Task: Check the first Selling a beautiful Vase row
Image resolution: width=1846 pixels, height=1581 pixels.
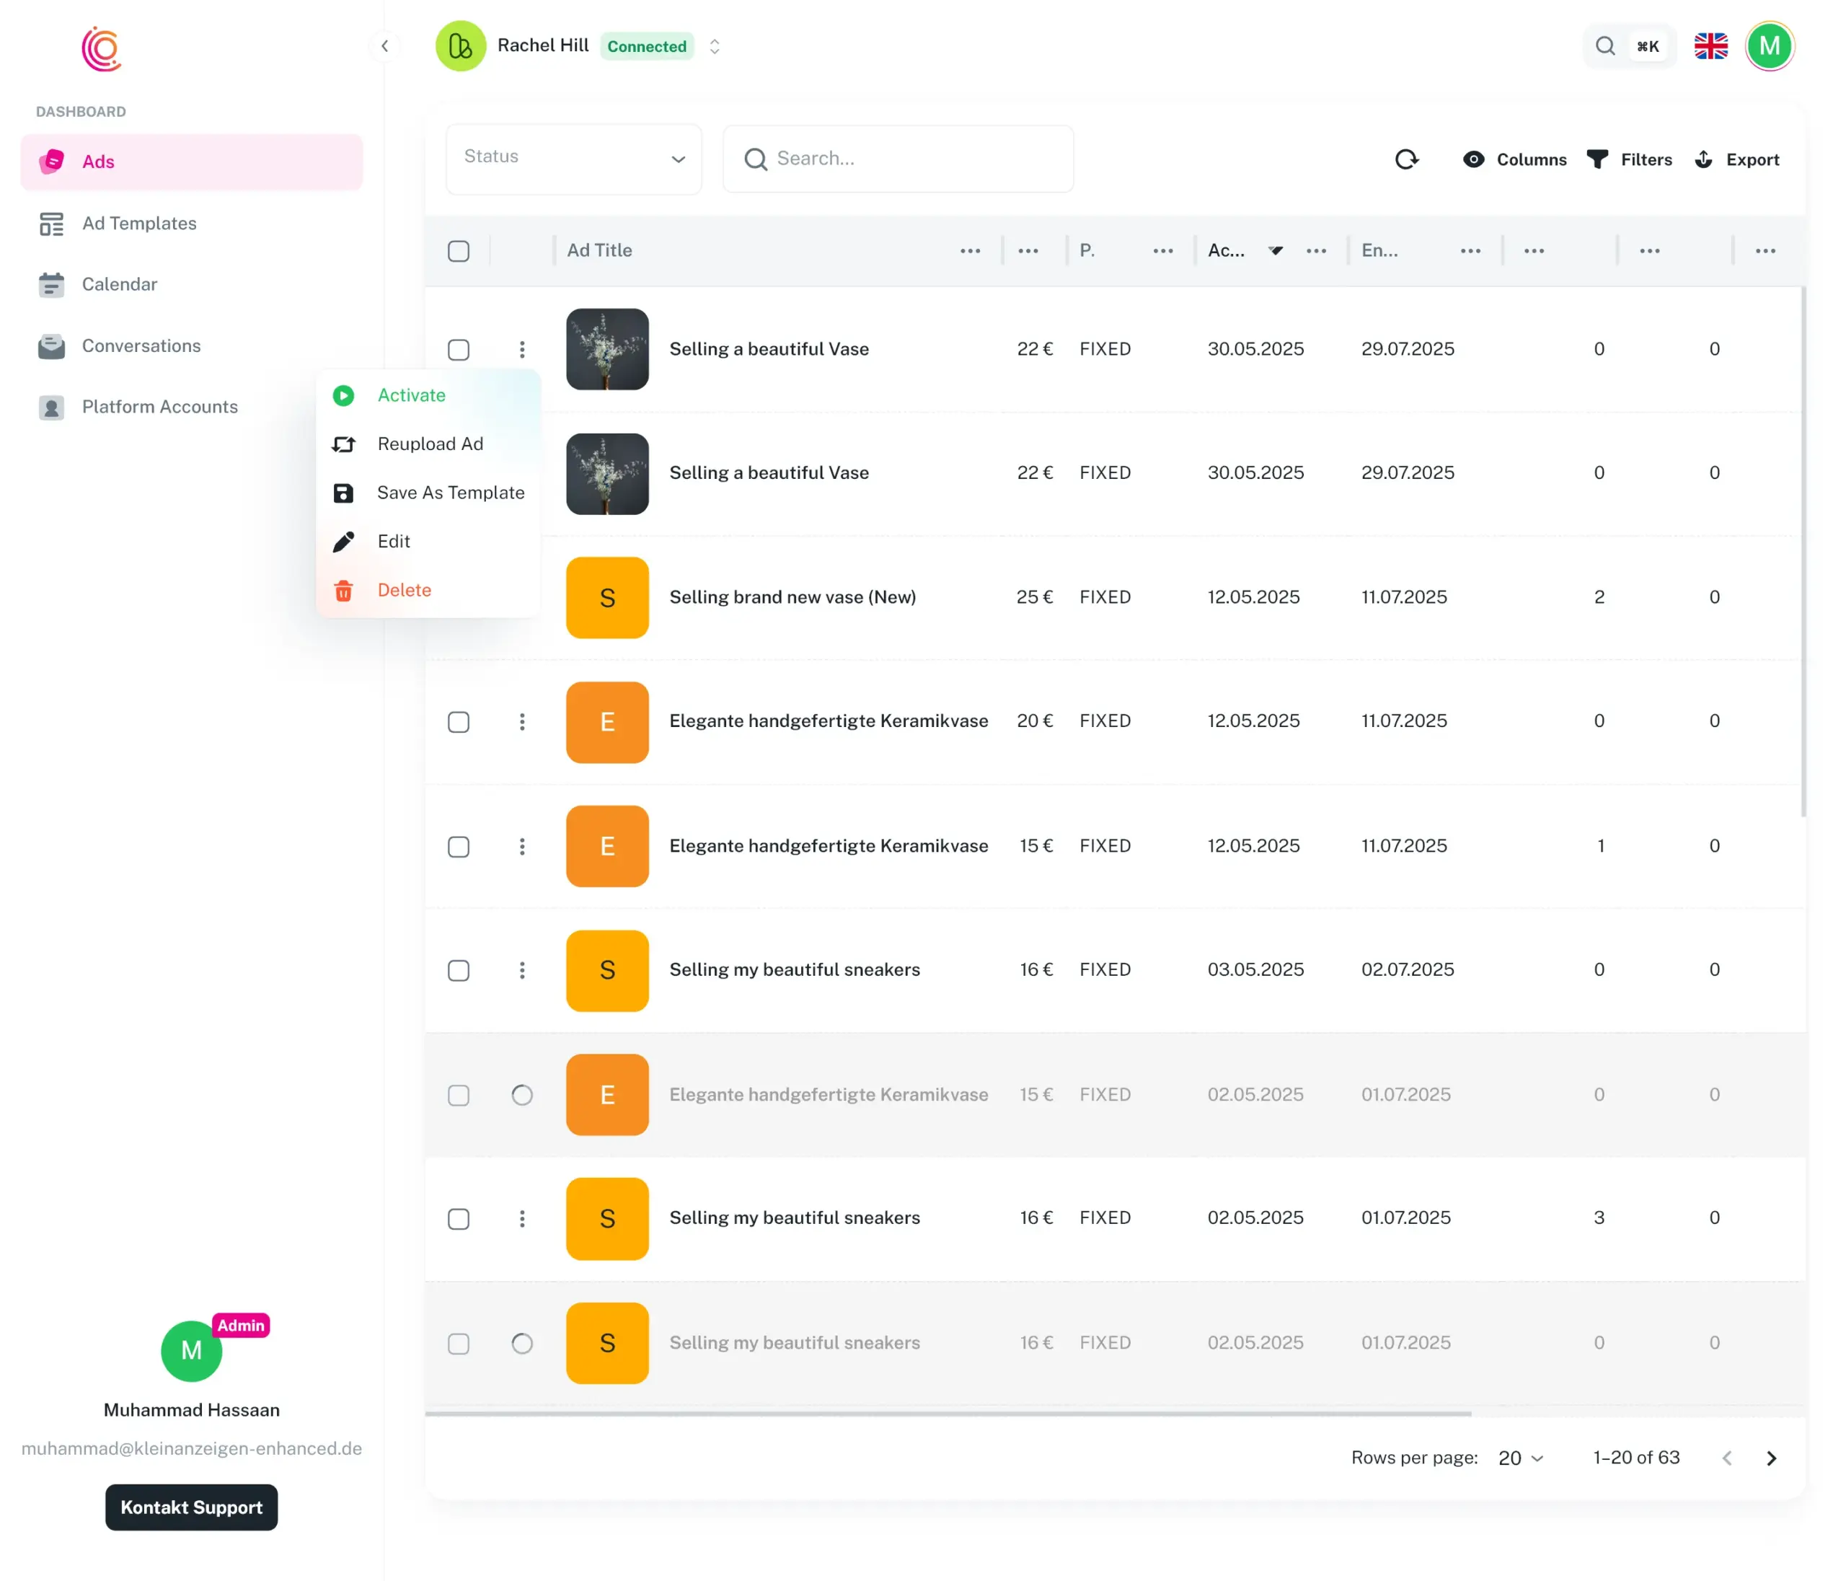Action: [459, 349]
